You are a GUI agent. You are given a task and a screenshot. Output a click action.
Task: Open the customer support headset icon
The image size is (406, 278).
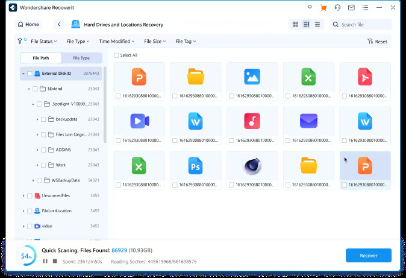337,7
